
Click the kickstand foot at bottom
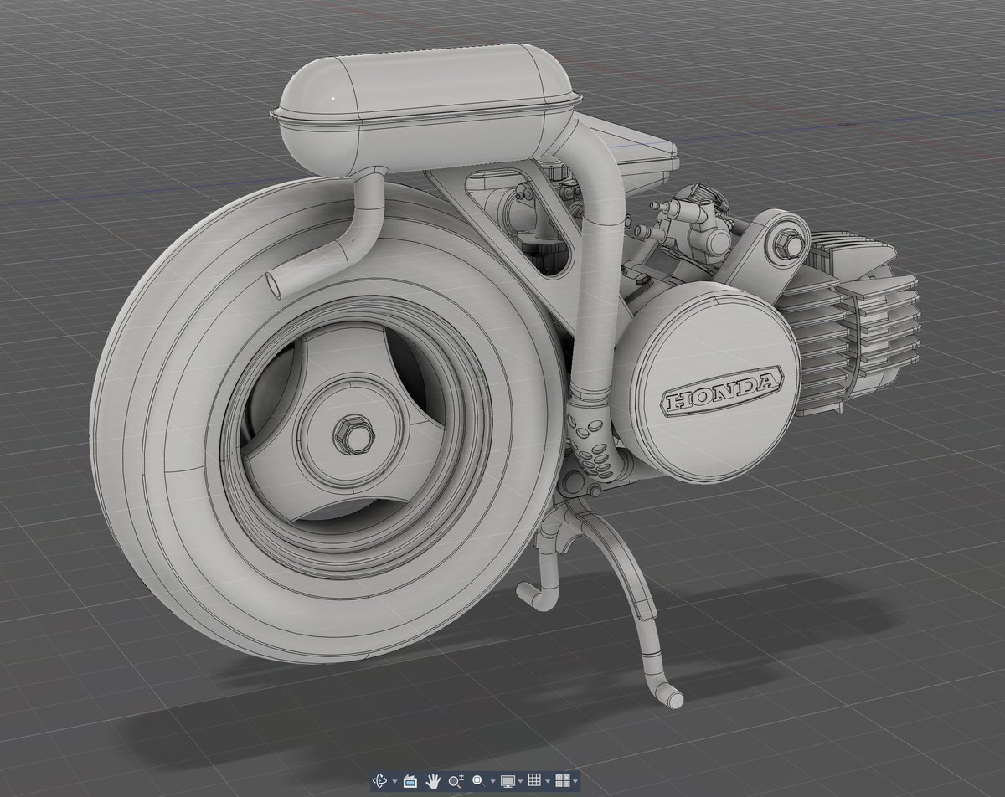pyautogui.click(x=668, y=694)
